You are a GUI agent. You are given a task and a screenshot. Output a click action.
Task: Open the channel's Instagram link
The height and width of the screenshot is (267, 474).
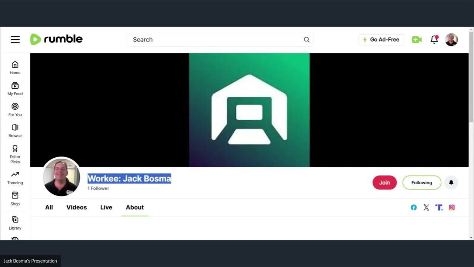[x=452, y=208]
